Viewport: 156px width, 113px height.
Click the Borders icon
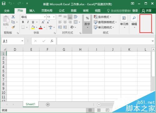pos(23,27)
